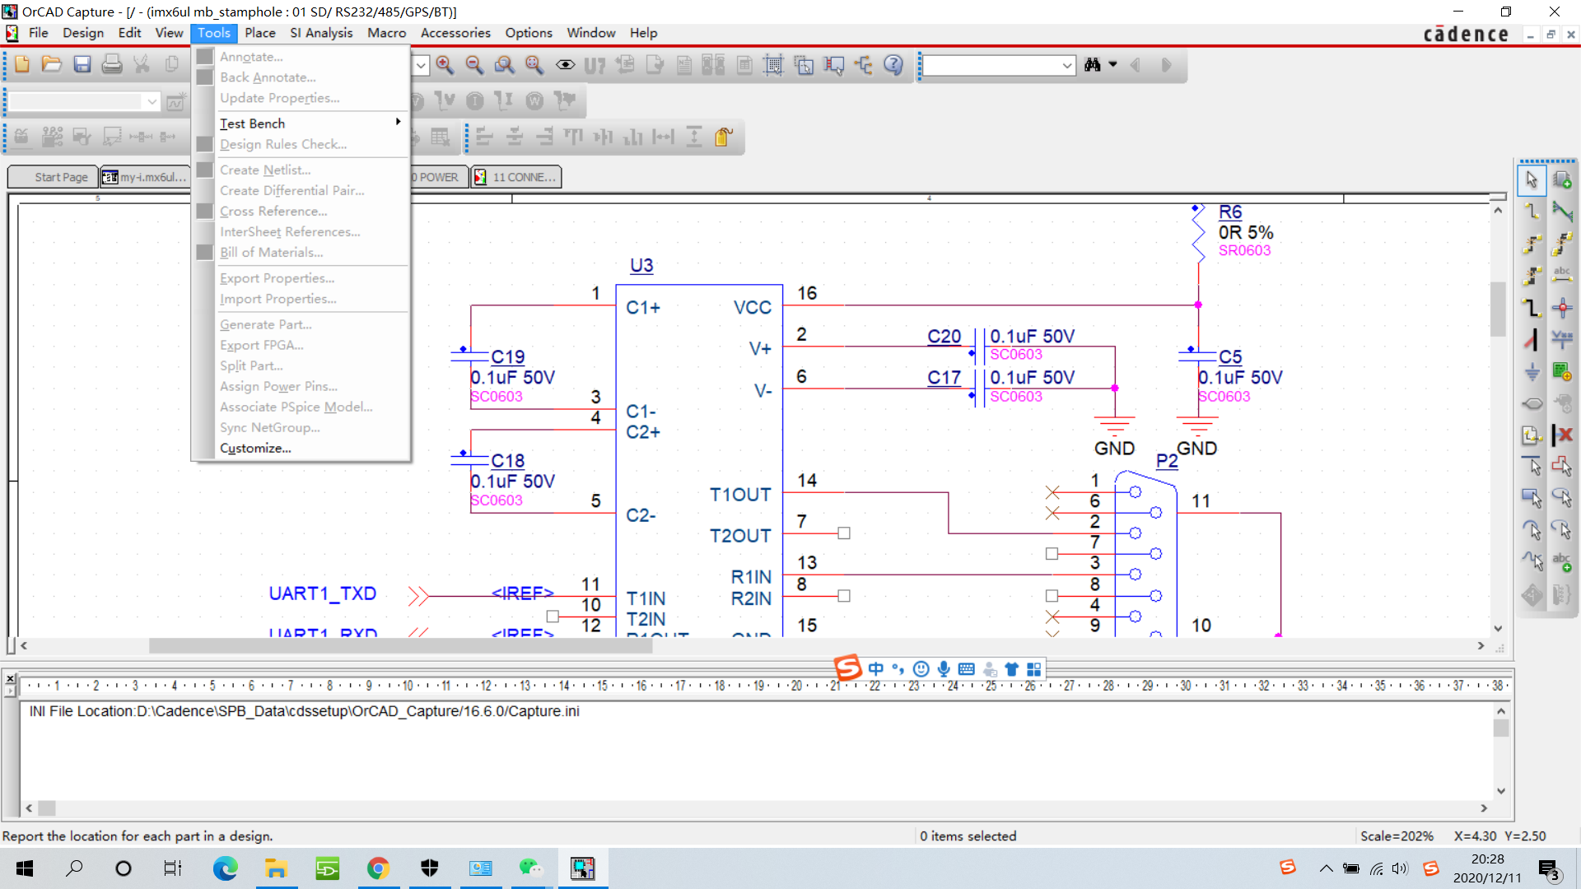This screenshot has width=1581, height=889.
Task: Close the session log panel
Action: 10,679
